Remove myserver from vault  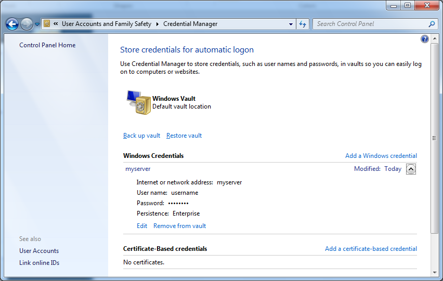pyautogui.click(x=180, y=226)
